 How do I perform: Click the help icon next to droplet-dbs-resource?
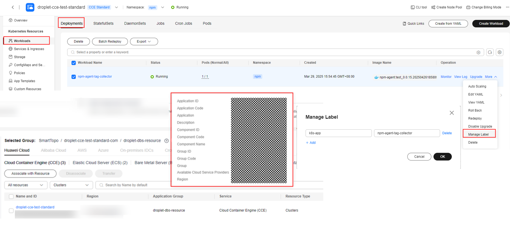(x=167, y=141)
